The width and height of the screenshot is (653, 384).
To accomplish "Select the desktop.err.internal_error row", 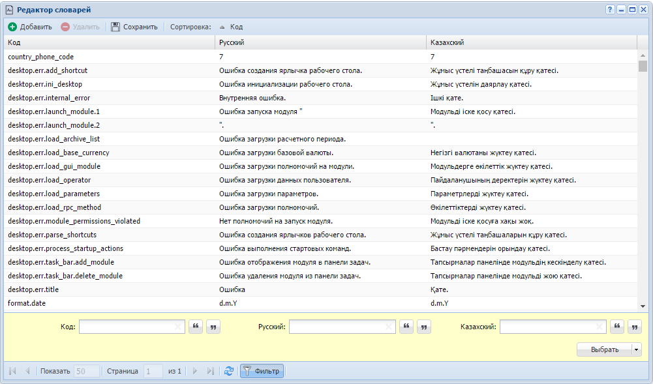I will pos(49,98).
